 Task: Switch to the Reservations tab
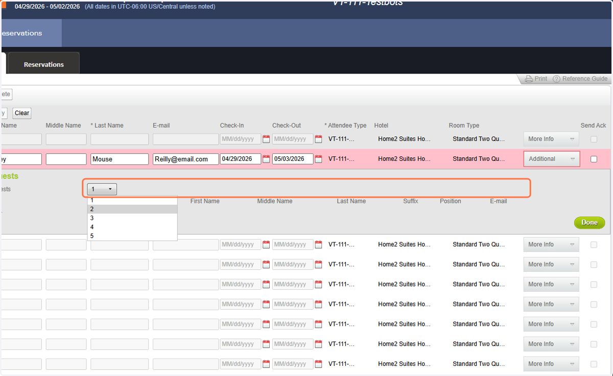[44, 64]
